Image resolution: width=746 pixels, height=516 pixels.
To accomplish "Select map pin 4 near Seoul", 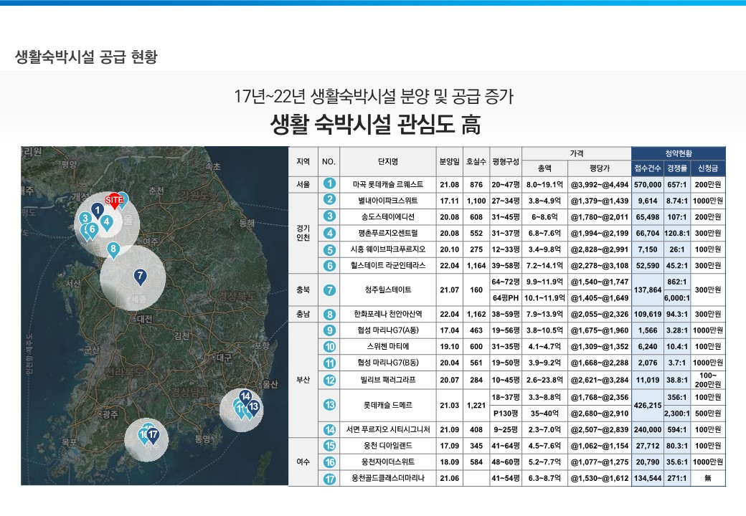I will [106, 222].
